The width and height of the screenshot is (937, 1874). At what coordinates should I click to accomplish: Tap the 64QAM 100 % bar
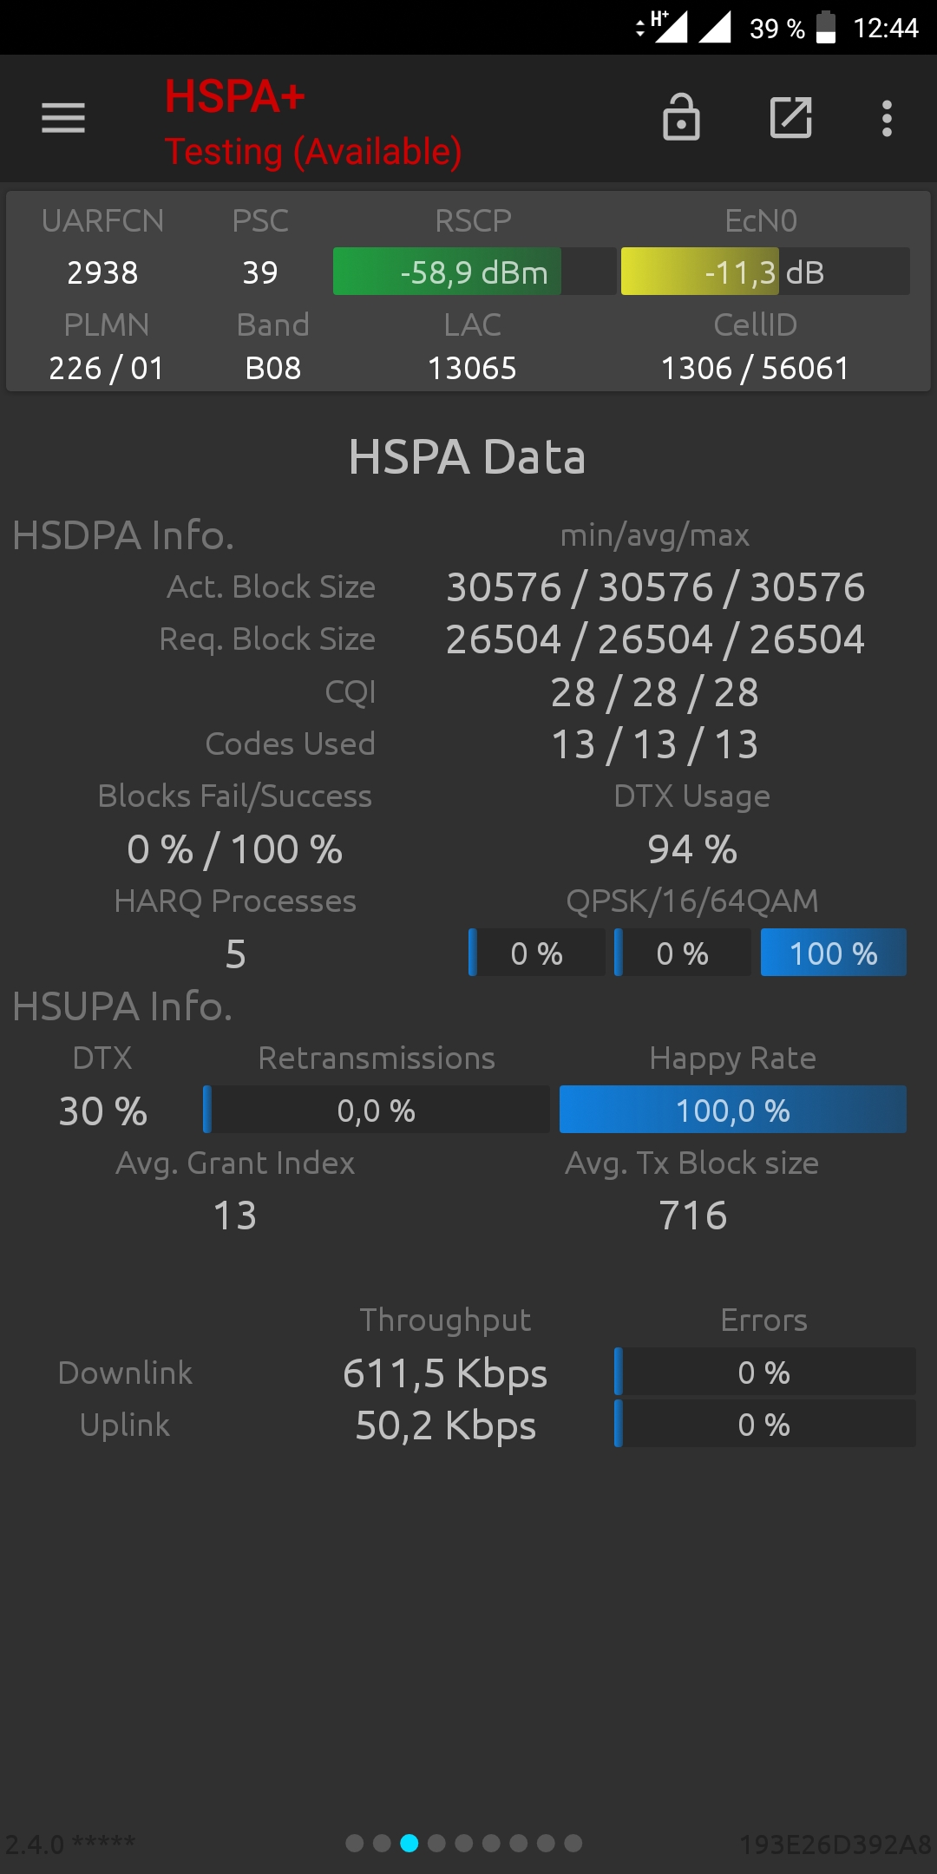tap(834, 953)
